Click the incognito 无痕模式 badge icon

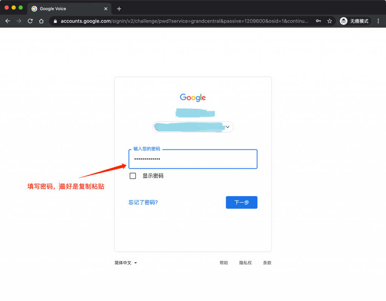(x=343, y=21)
